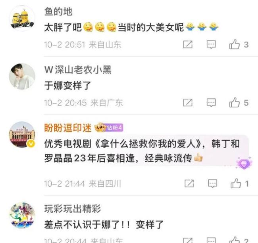258x243 pixels.
Task: Tap the purple diamond comment decoration
Action: pos(244,163)
